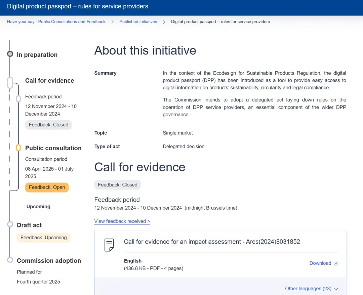Click Draft act step heading

[29, 225]
